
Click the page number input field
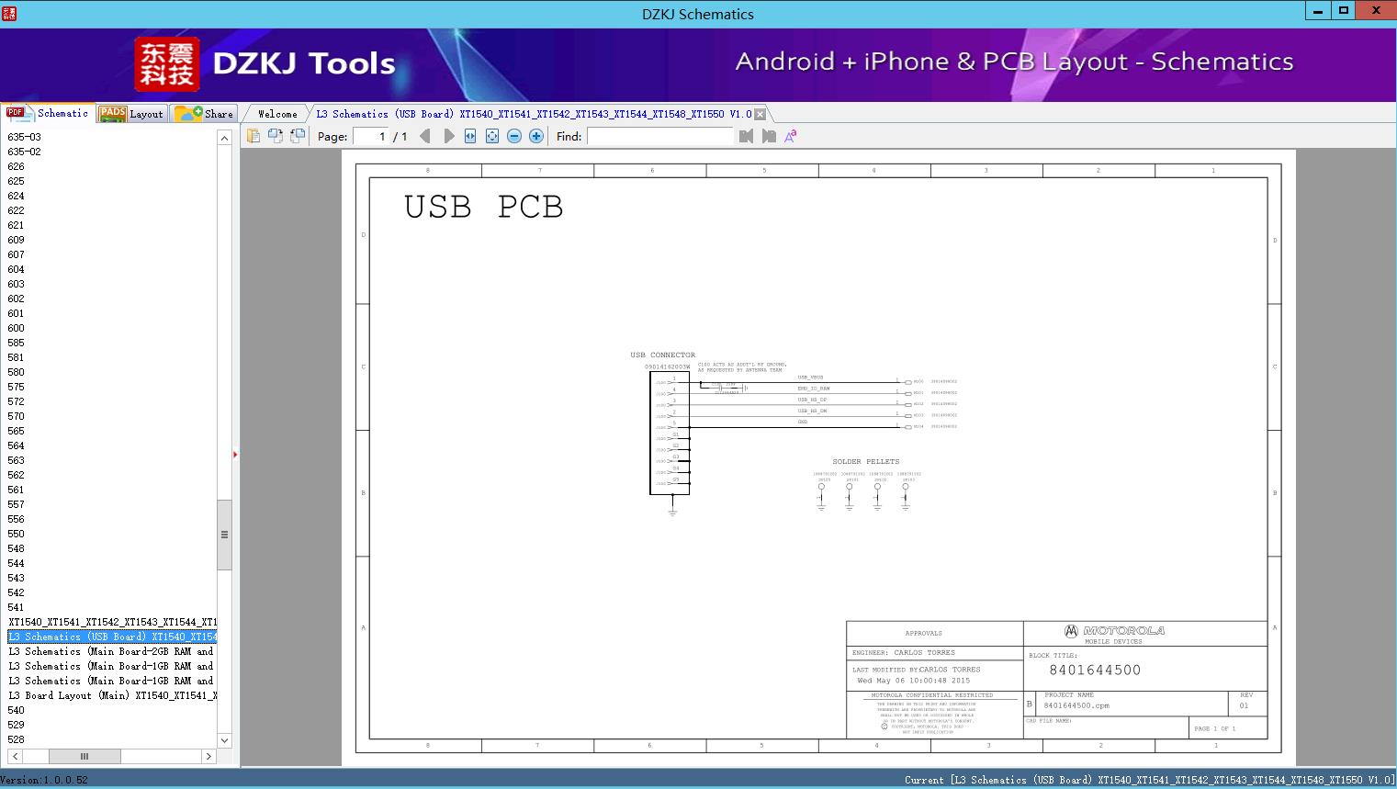pos(370,136)
